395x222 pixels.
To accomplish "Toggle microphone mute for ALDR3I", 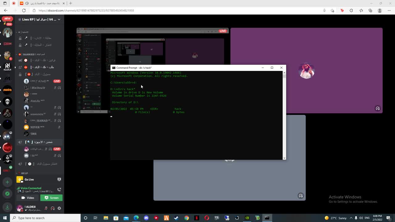I will [46, 208].
